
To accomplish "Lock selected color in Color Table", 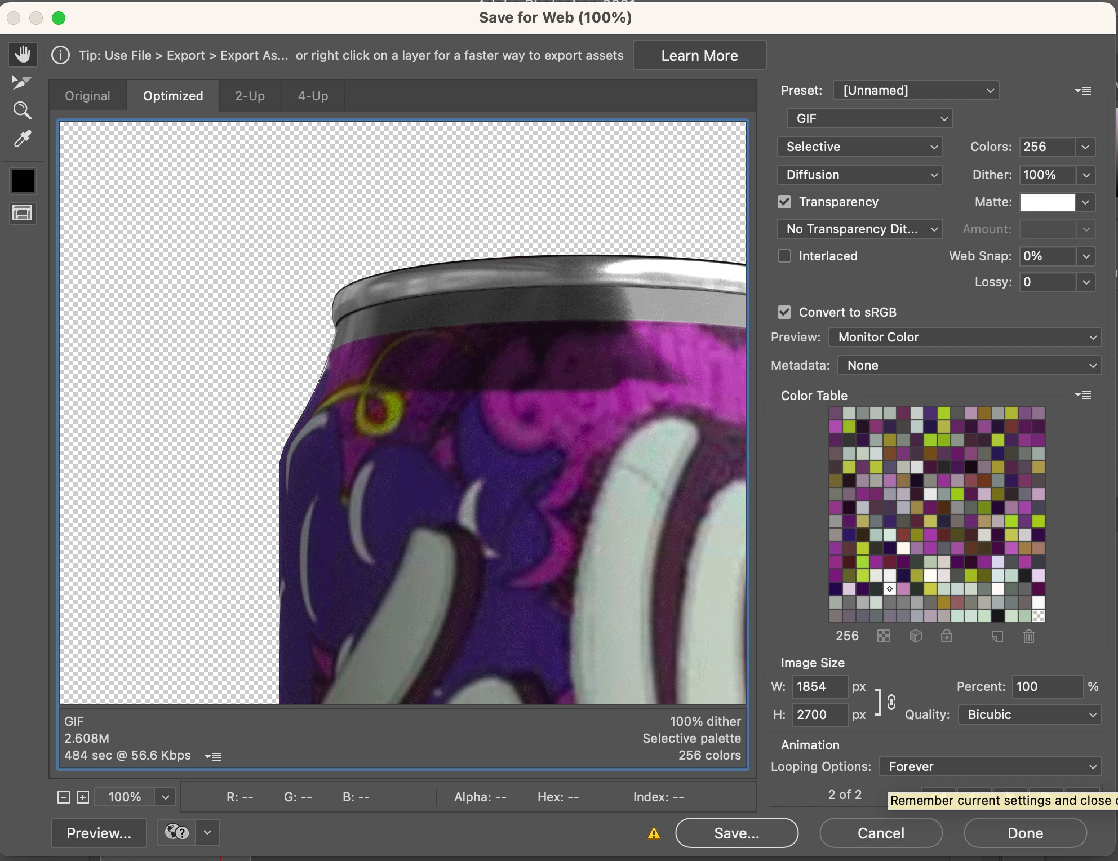I will click(x=947, y=636).
